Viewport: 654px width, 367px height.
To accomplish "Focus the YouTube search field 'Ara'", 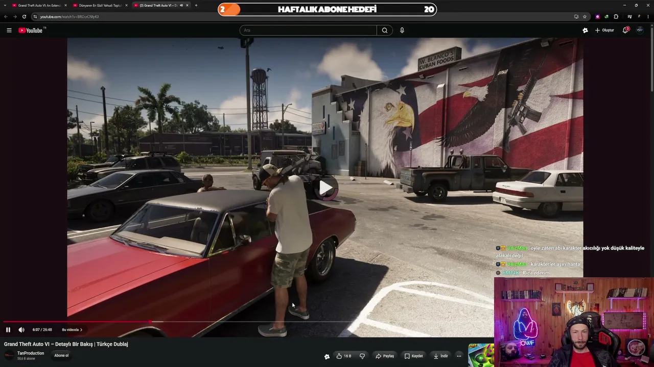I will (308, 31).
